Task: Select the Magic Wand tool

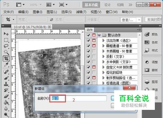Action: (6, 52)
